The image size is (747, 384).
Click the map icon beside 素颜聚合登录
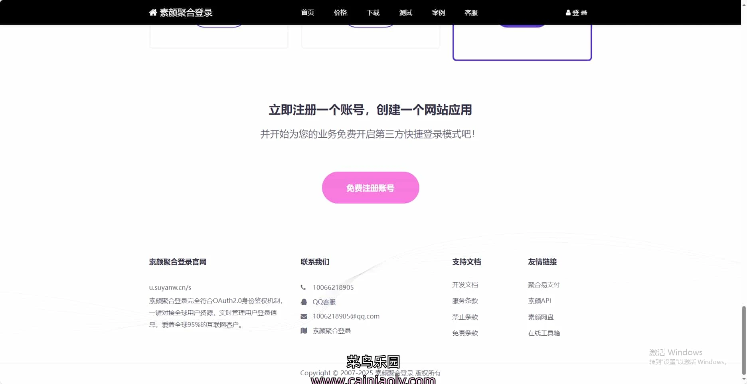click(304, 331)
